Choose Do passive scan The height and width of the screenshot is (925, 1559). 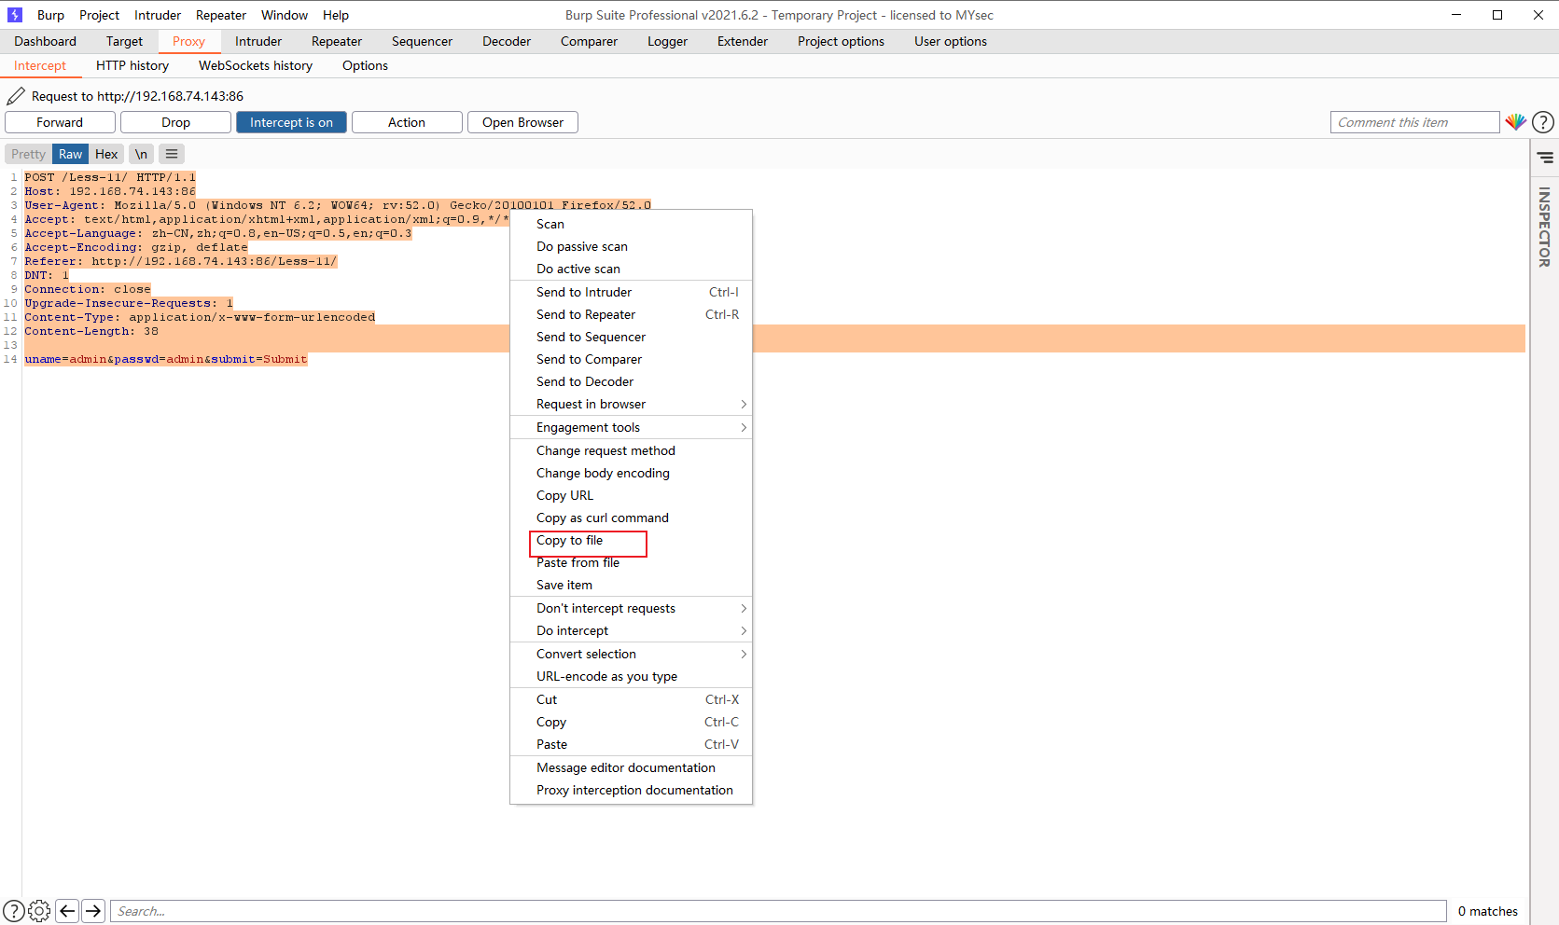(631, 246)
